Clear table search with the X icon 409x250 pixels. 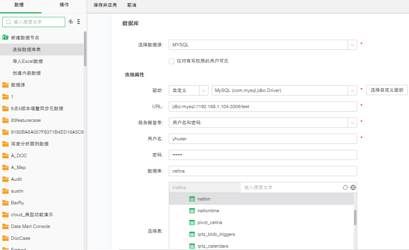pyautogui.click(x=353, y=187)
